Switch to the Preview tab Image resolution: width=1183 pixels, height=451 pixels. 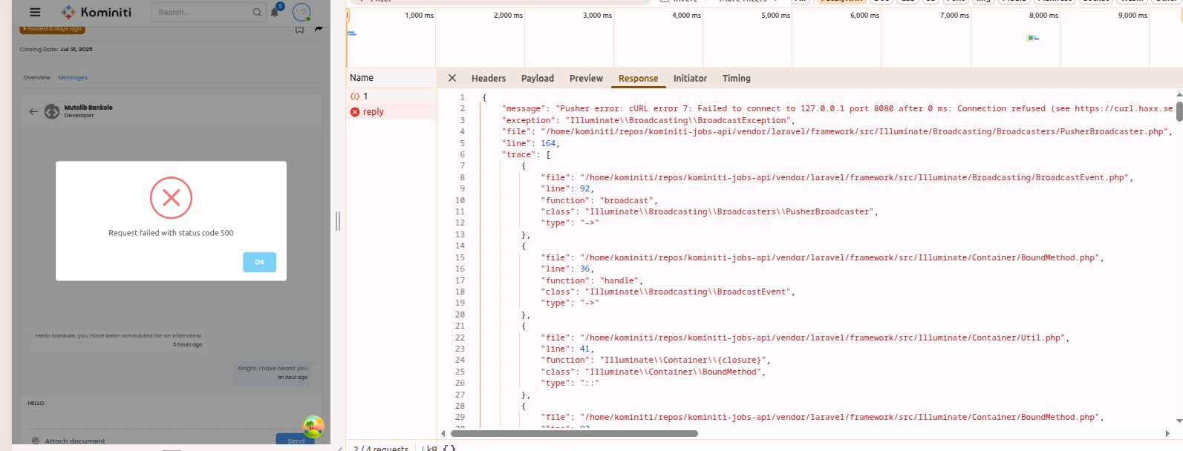pos(586,78)
